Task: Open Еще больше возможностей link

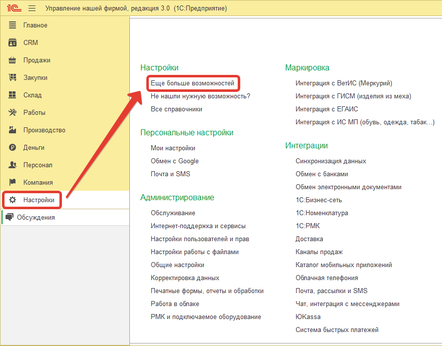Action: pyautogui.click(x=192, y=83)
